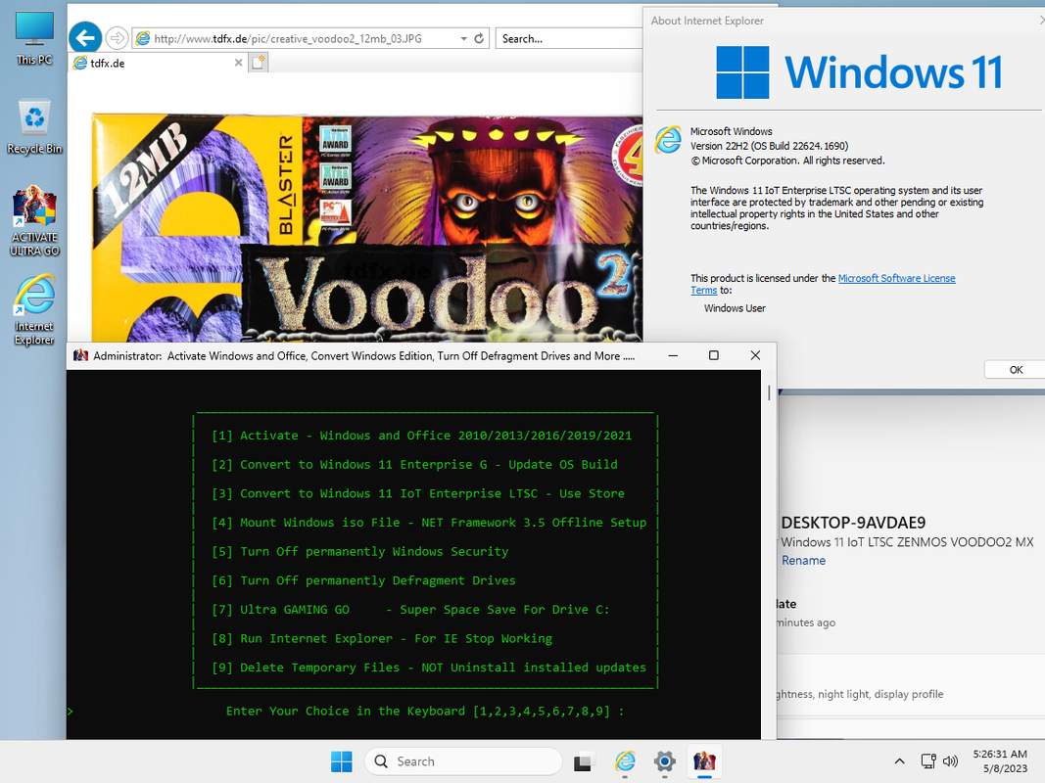Screen dimensions: 1045x783
Task: Open network status tray icon
Action: tap(928, 761)
